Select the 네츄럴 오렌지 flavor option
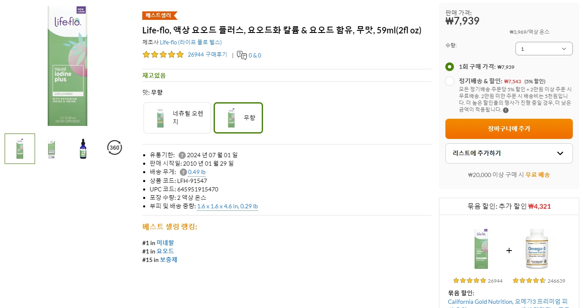This screenshot has height=308, width=583. tap(177, 118)
